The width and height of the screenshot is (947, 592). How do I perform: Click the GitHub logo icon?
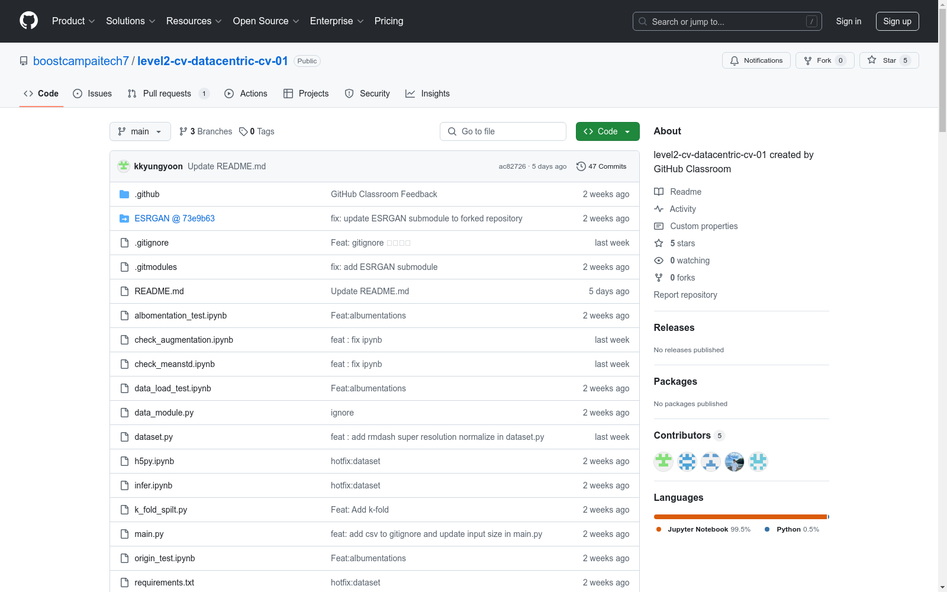click(x=28, y=21)
